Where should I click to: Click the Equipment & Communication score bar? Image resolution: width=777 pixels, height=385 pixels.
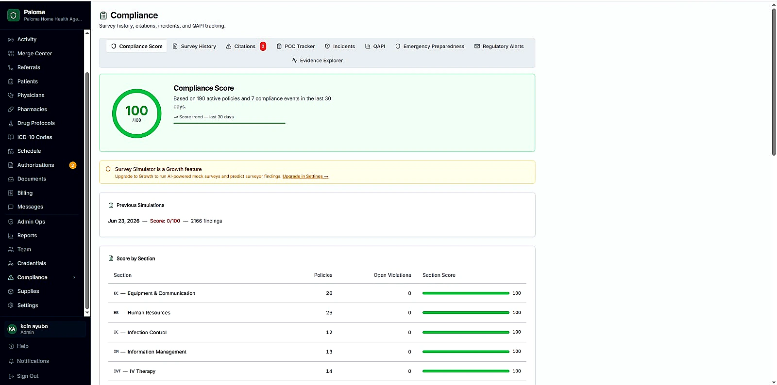pyautogui.click(x=466, y=293)
